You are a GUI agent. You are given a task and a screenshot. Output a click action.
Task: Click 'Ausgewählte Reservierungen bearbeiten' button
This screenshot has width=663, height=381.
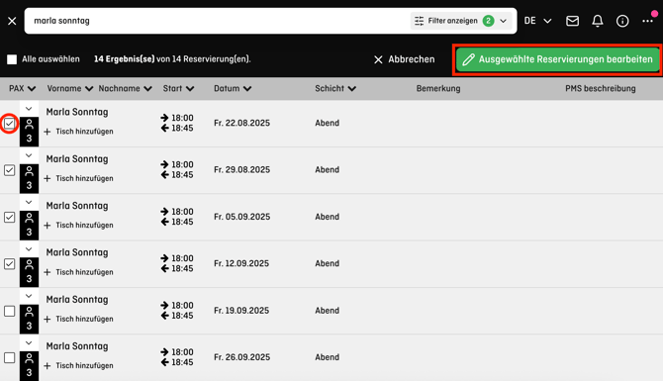tap(558, 59)
